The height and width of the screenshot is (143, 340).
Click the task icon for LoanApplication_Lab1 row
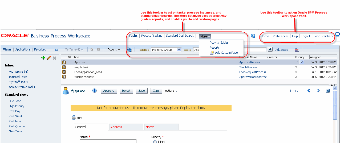tap(64, 72)
